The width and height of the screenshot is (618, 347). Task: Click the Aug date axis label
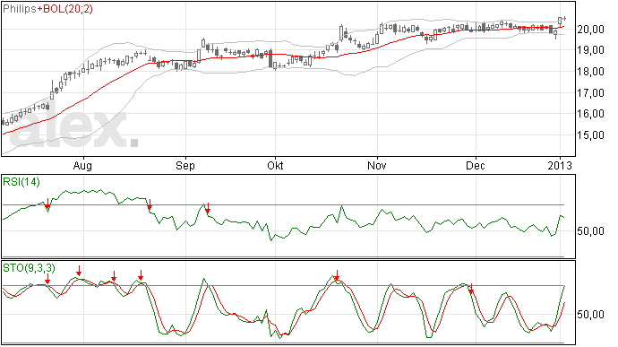[82, 165]
